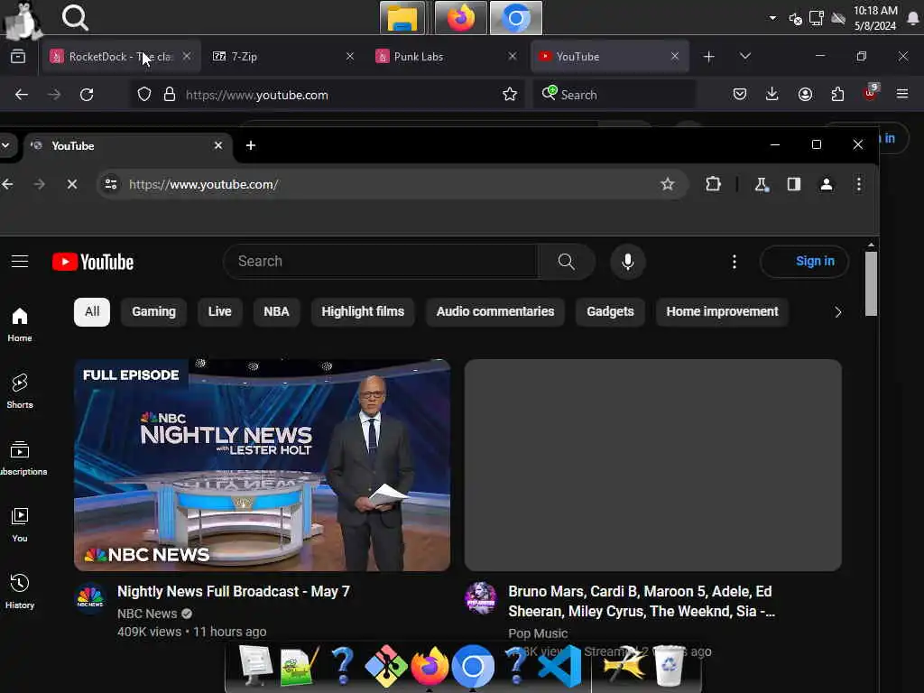
Task: Start voice search with the microphone icon
Action: (628, 262)
